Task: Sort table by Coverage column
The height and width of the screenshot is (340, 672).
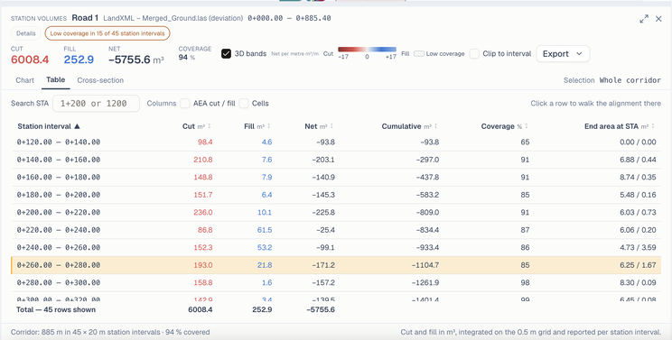Action: (x=505, y=126)
